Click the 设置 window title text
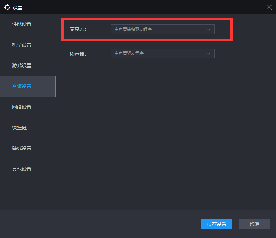 point(18,8)
